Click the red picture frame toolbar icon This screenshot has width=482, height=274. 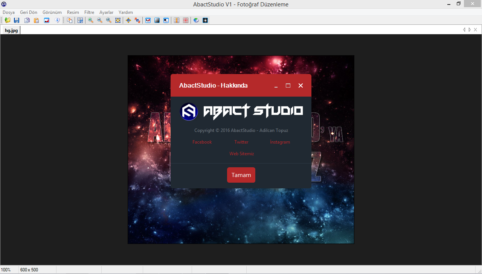click(47, 20)
